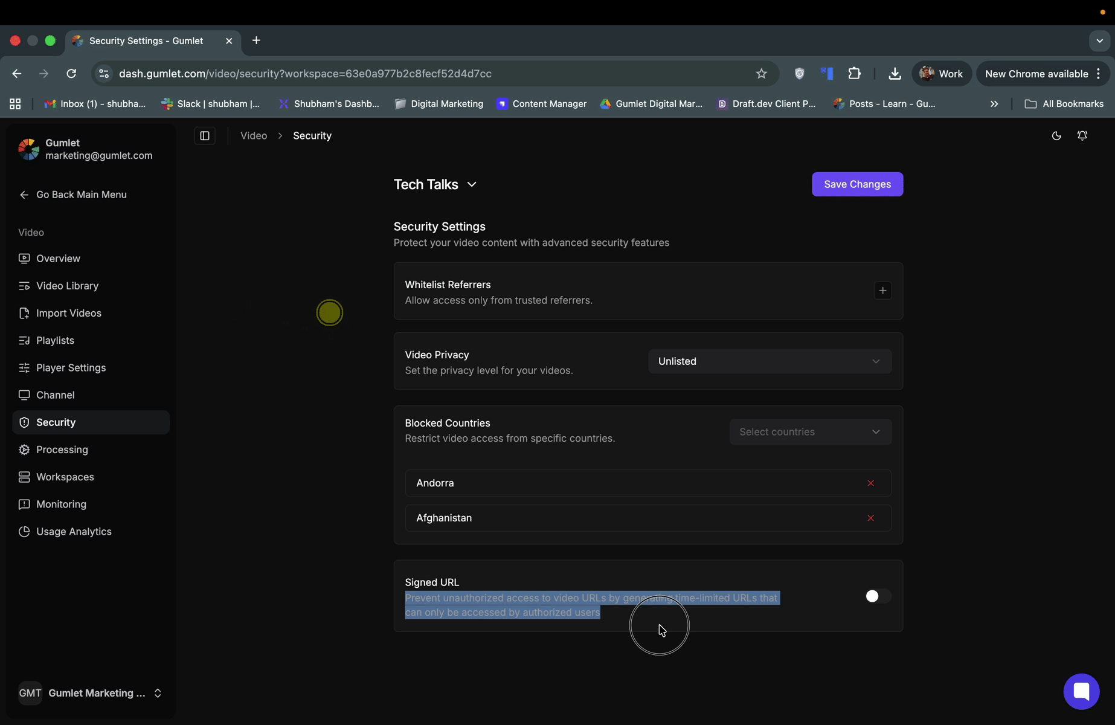Remove Andorra from blocked countries
Image resolution: width=1115 pixels, height=725 pixels.
870,483
